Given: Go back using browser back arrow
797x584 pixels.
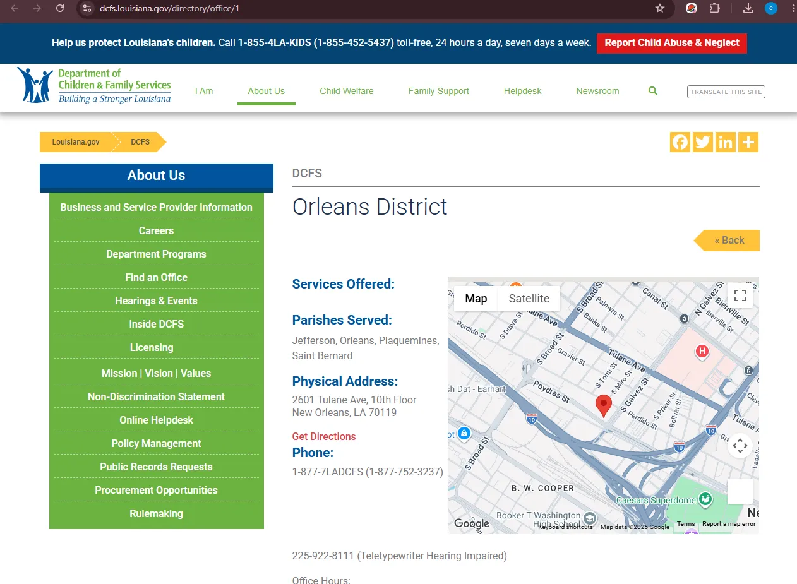Looking at the screenshot, I should (x=15, y=8).
